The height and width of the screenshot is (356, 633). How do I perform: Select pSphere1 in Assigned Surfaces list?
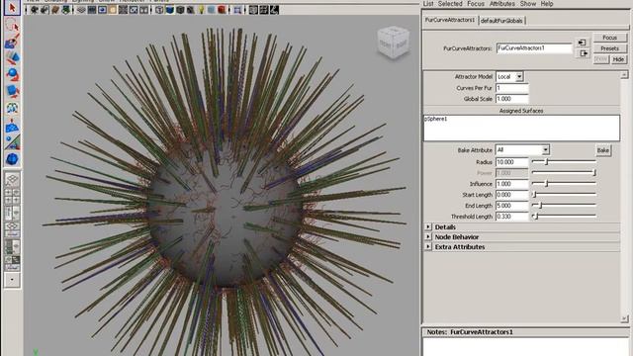436,119
